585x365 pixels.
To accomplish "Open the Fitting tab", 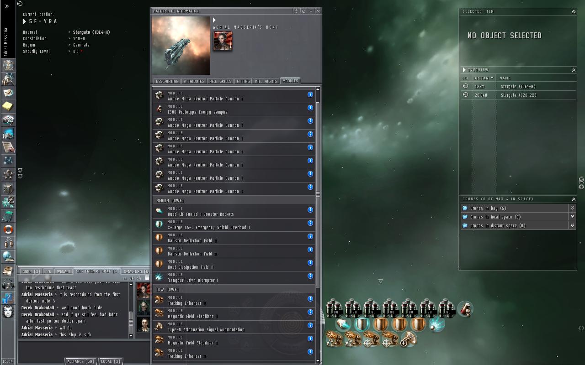I will 243,81.
